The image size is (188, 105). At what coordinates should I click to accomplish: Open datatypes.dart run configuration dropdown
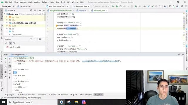(81, 6)
